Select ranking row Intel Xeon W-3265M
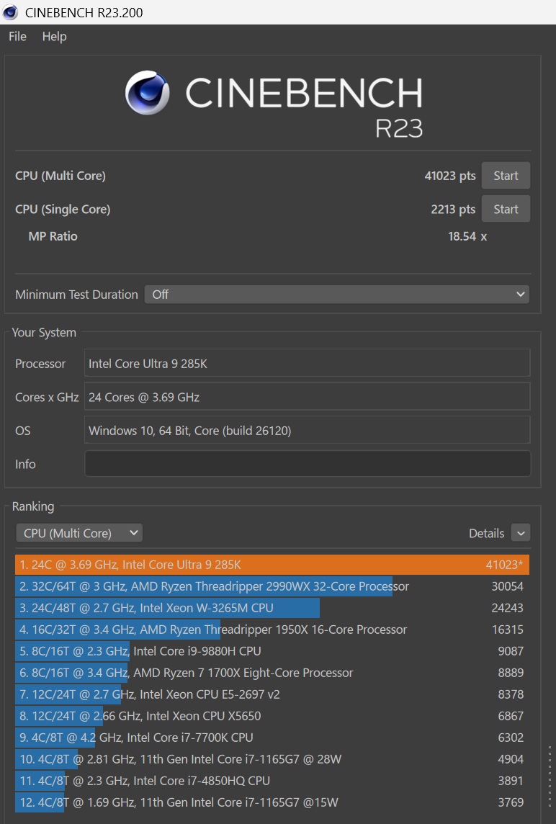 [x=272, y=607]
